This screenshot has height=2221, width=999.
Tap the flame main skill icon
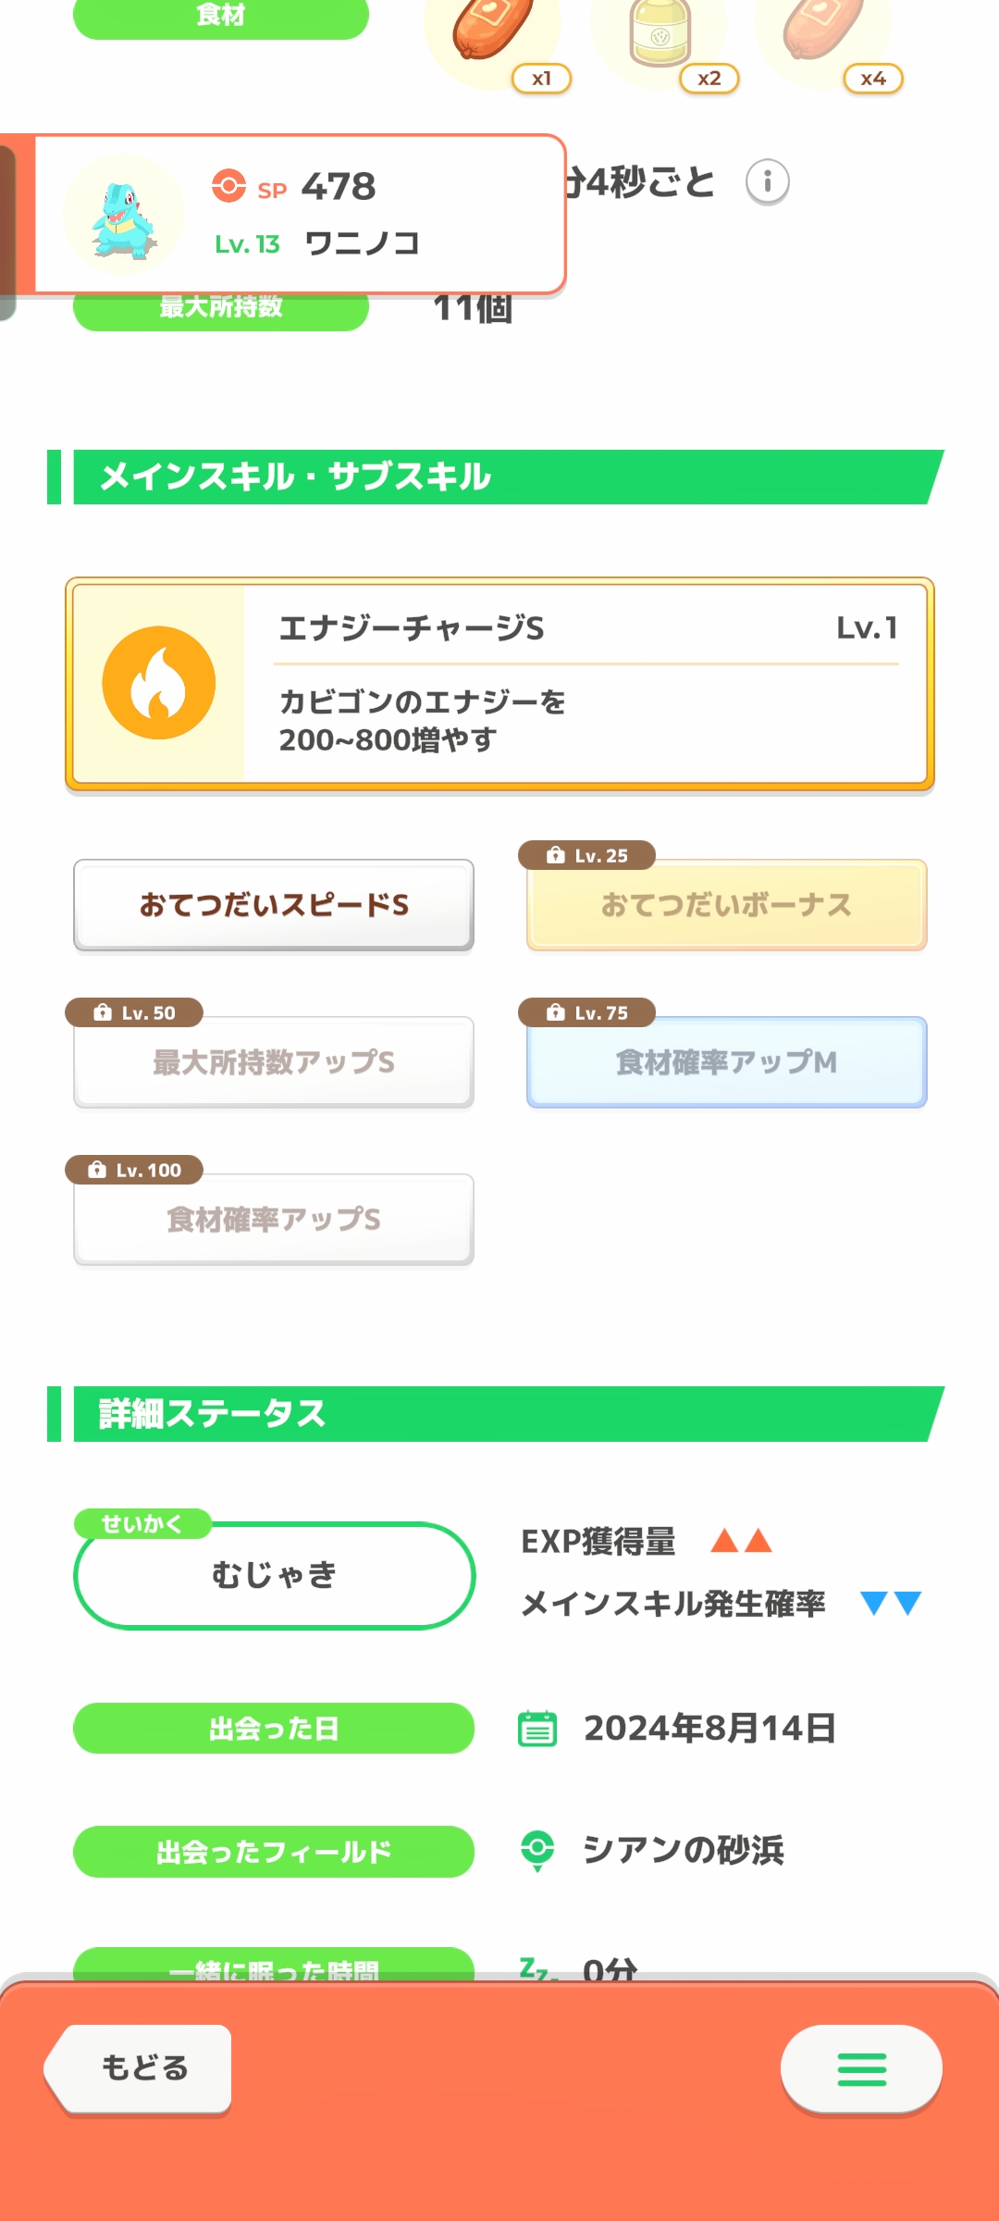tap(159, 683)
